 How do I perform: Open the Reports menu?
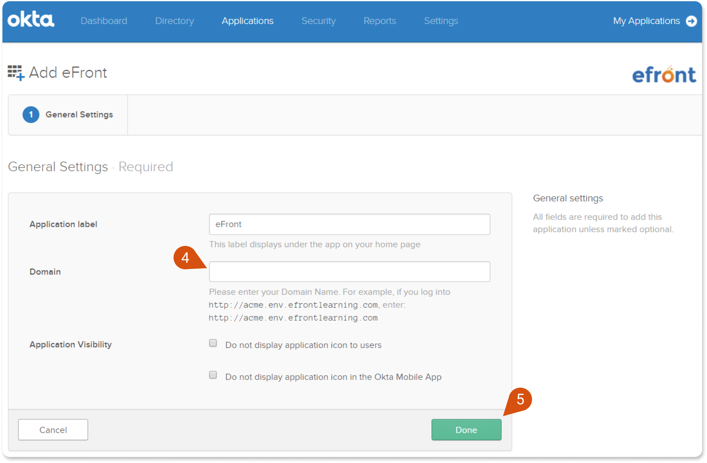click(x=379, y=21)
